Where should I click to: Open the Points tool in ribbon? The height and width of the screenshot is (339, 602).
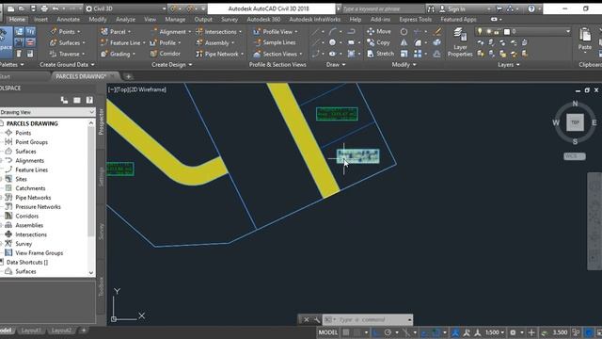point(65,31)
